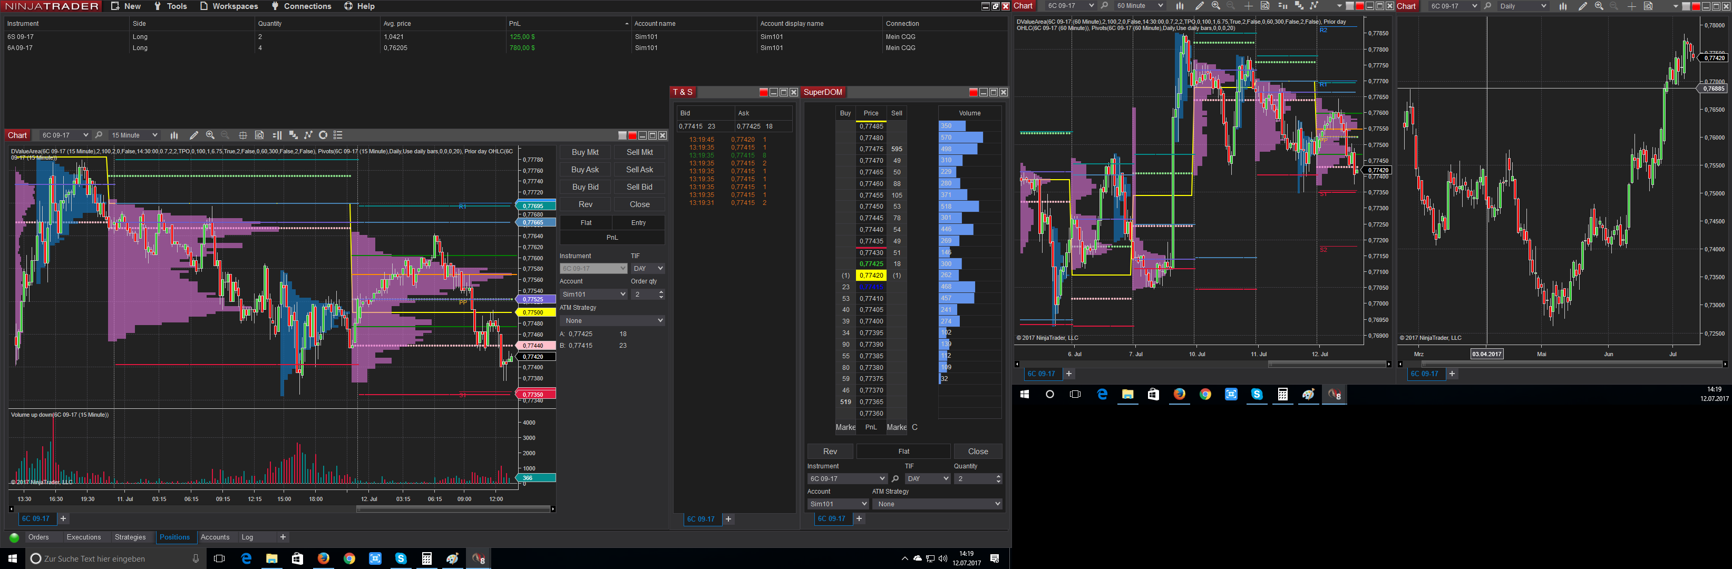This screenshot has width=1732, height=569.
Task: Click Rev button in SuperDOM
Action: [830, 452]
